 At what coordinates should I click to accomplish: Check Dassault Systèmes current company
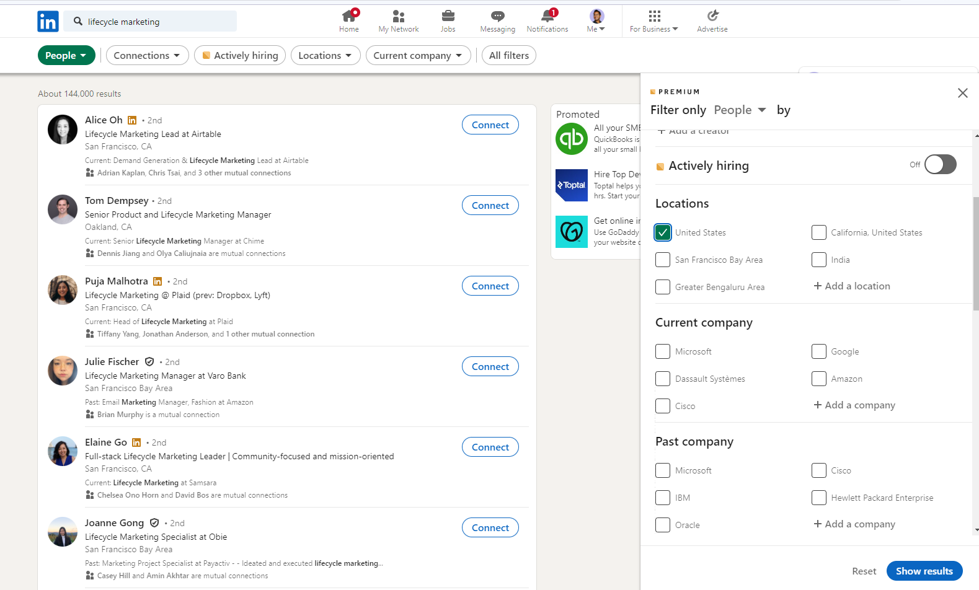(x=663, y=379)
